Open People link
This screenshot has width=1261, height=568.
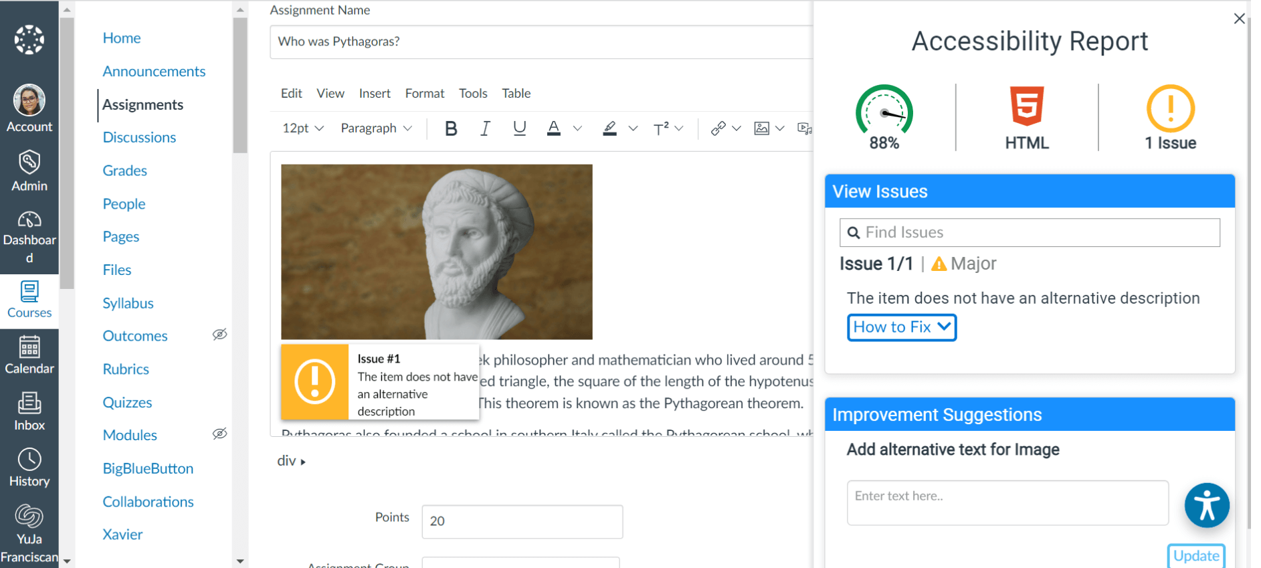coord(124,204)
